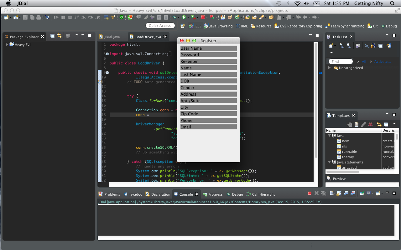
Task: Toggle Show Console When Standard Error Changes
Action: tap(353, 193)
